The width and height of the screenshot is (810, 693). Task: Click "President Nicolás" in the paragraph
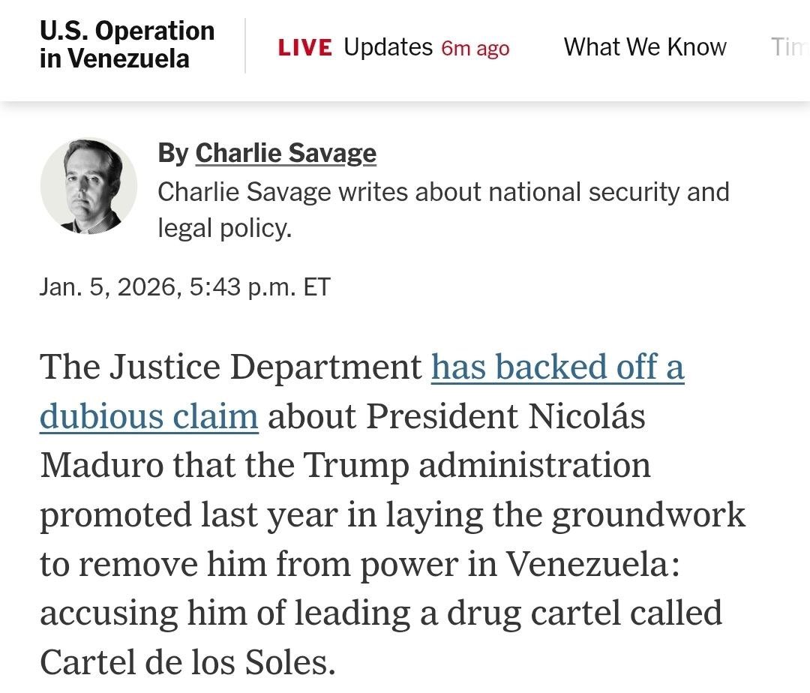pos(505,416)
